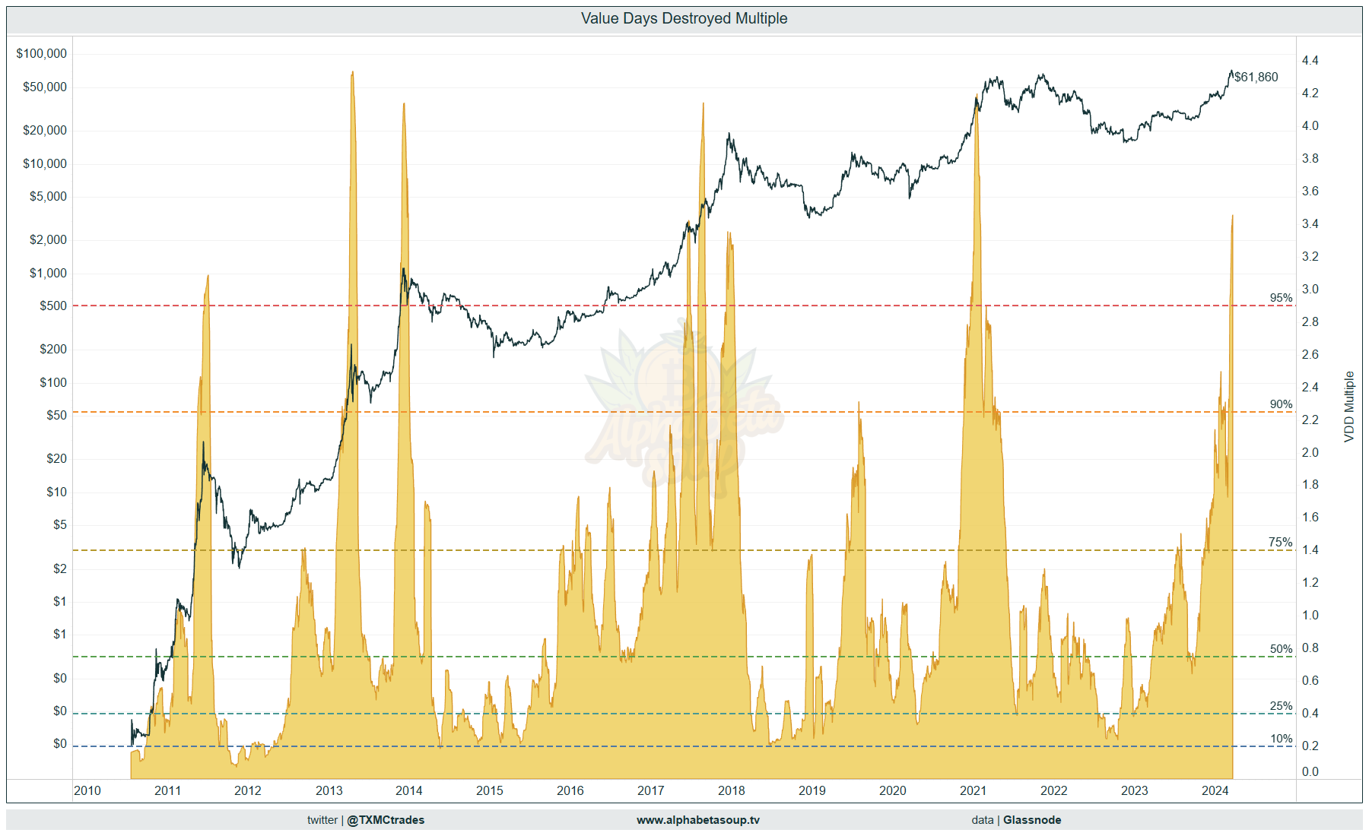Click the "0.6" VDD Multiple axis value
1369x836 pixels.
(1310, 680)
